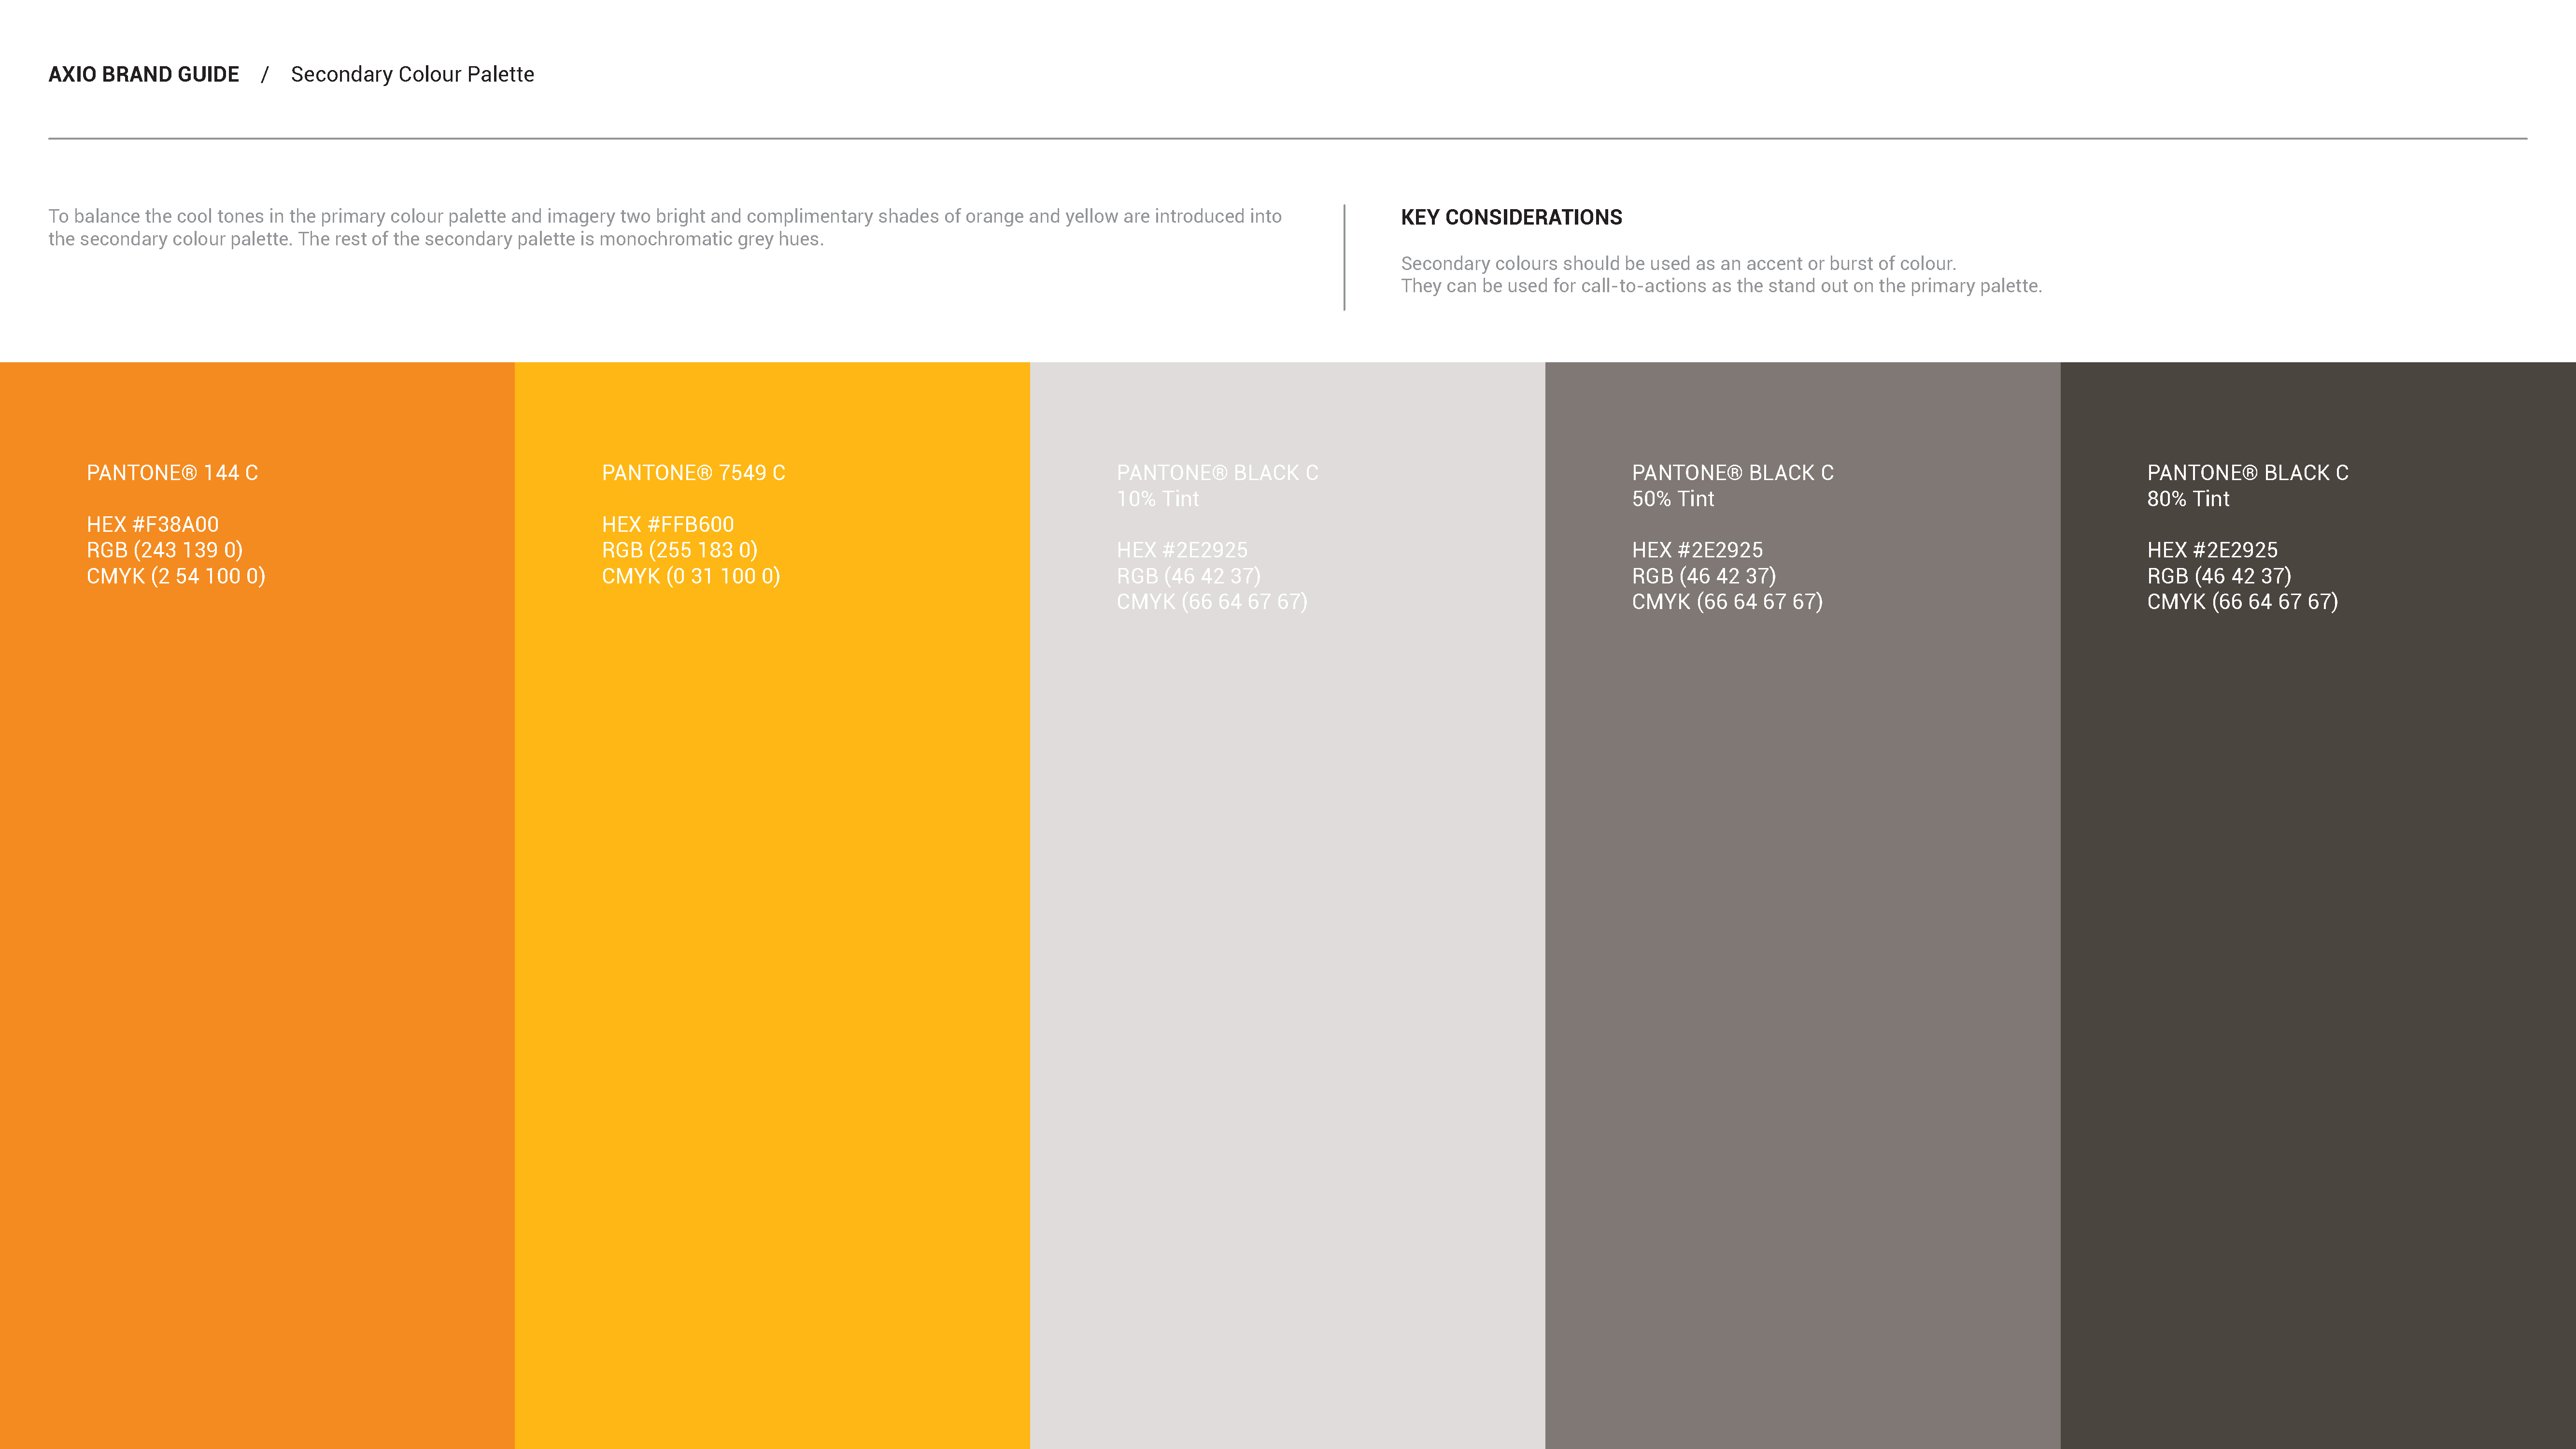The height and width of the screenshot is (1449, 2576).
Task: Click the PANTONE® 7549 C label
Action: click(x=694, y=473)
